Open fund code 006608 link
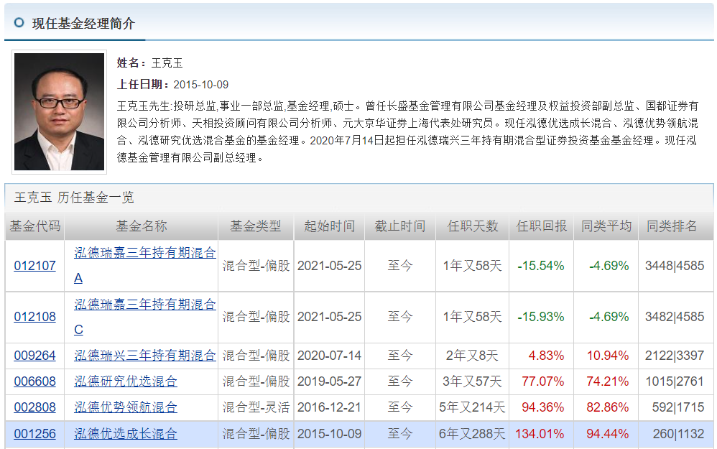 click(34, 381)
